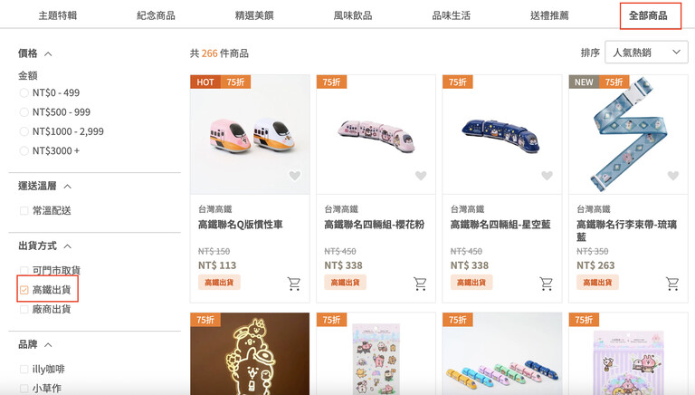Add 高鐵聯名Q版慣性車 to cart
Screen dimensions: 695x395
(294, 284)
